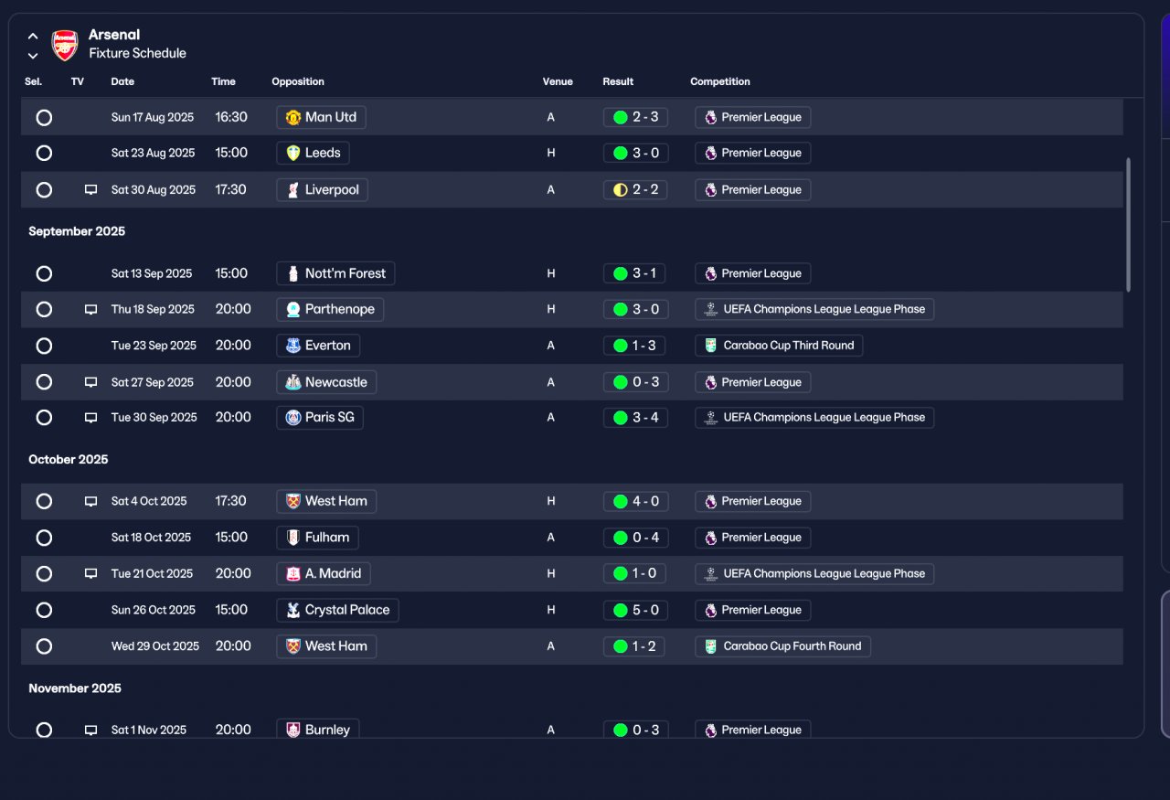Click the TV icon on the Burnley row
This screenshot has width=1170, height=800.
(90, 731)
